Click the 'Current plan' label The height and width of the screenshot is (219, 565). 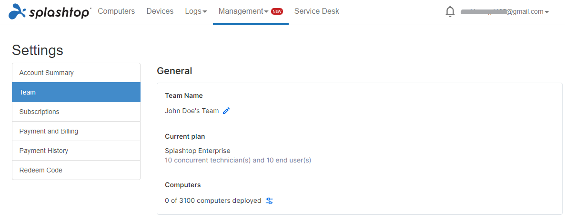185,136
